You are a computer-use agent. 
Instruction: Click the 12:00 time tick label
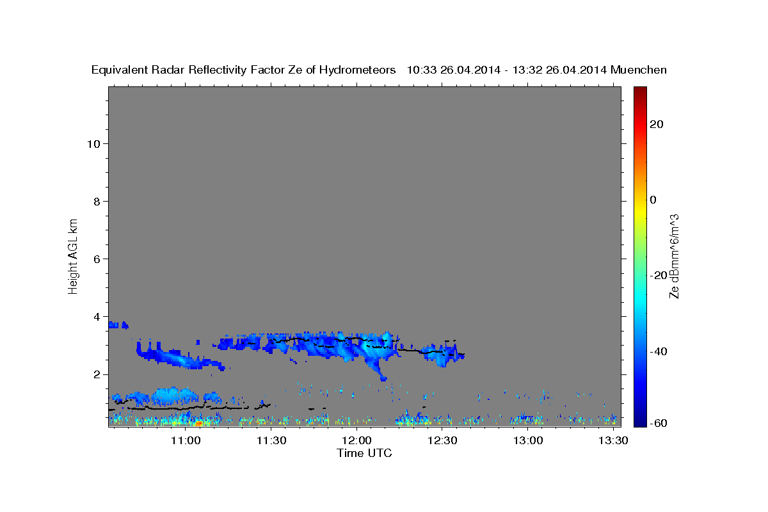tap(356, 441)
